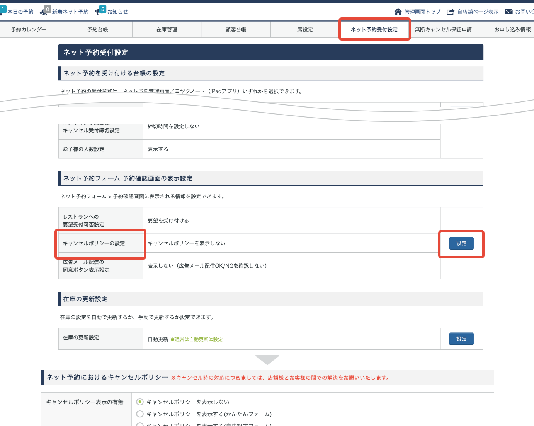Click the 新着ネット予約 bell icon
Image resolution: width=534 pixels, height=426 pixels.
[44, 12]
